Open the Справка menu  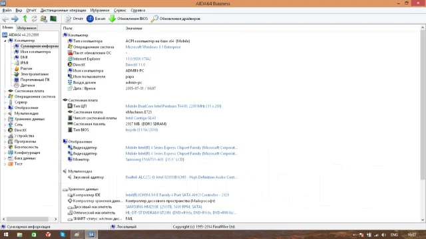(x=138, y=11)
